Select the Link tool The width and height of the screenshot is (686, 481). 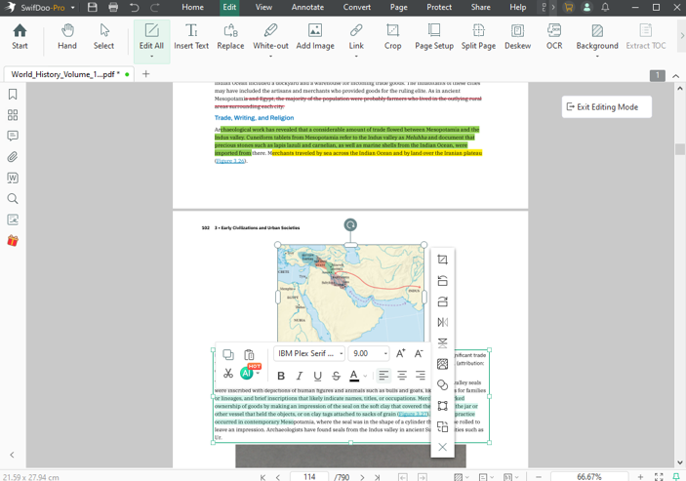(356, 37)
